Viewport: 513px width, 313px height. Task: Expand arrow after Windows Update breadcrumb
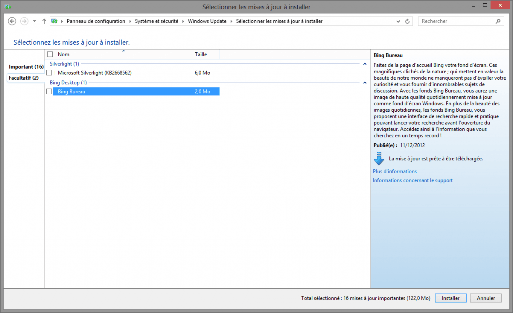231,21
